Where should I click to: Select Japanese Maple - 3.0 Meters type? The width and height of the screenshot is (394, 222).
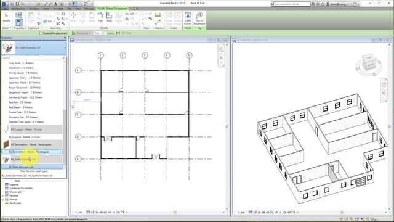coord(25,83)
